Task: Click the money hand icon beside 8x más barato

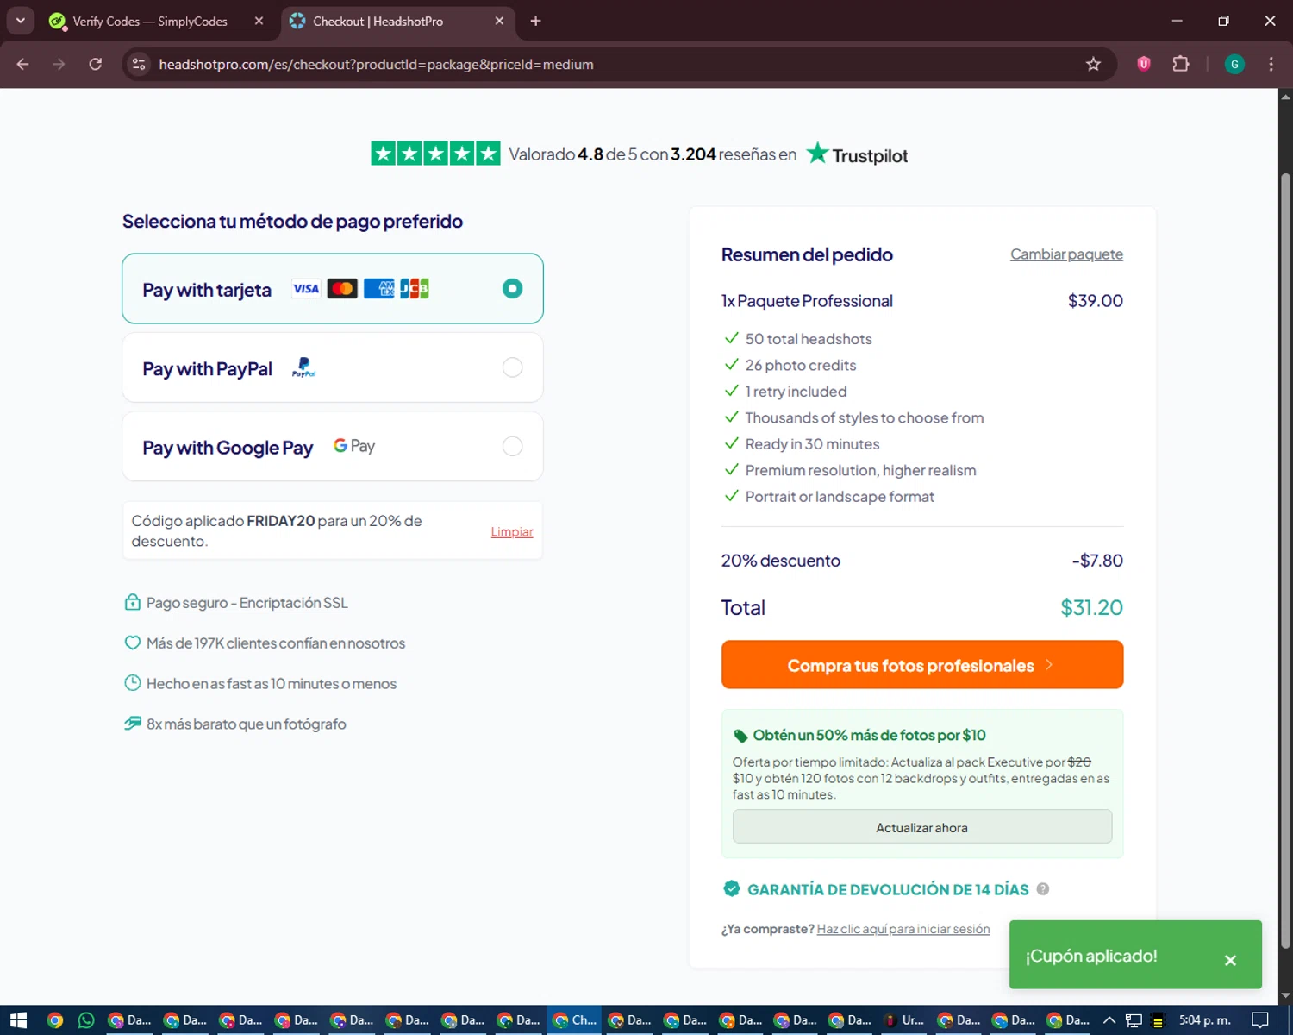Action: tap(133, 724)
